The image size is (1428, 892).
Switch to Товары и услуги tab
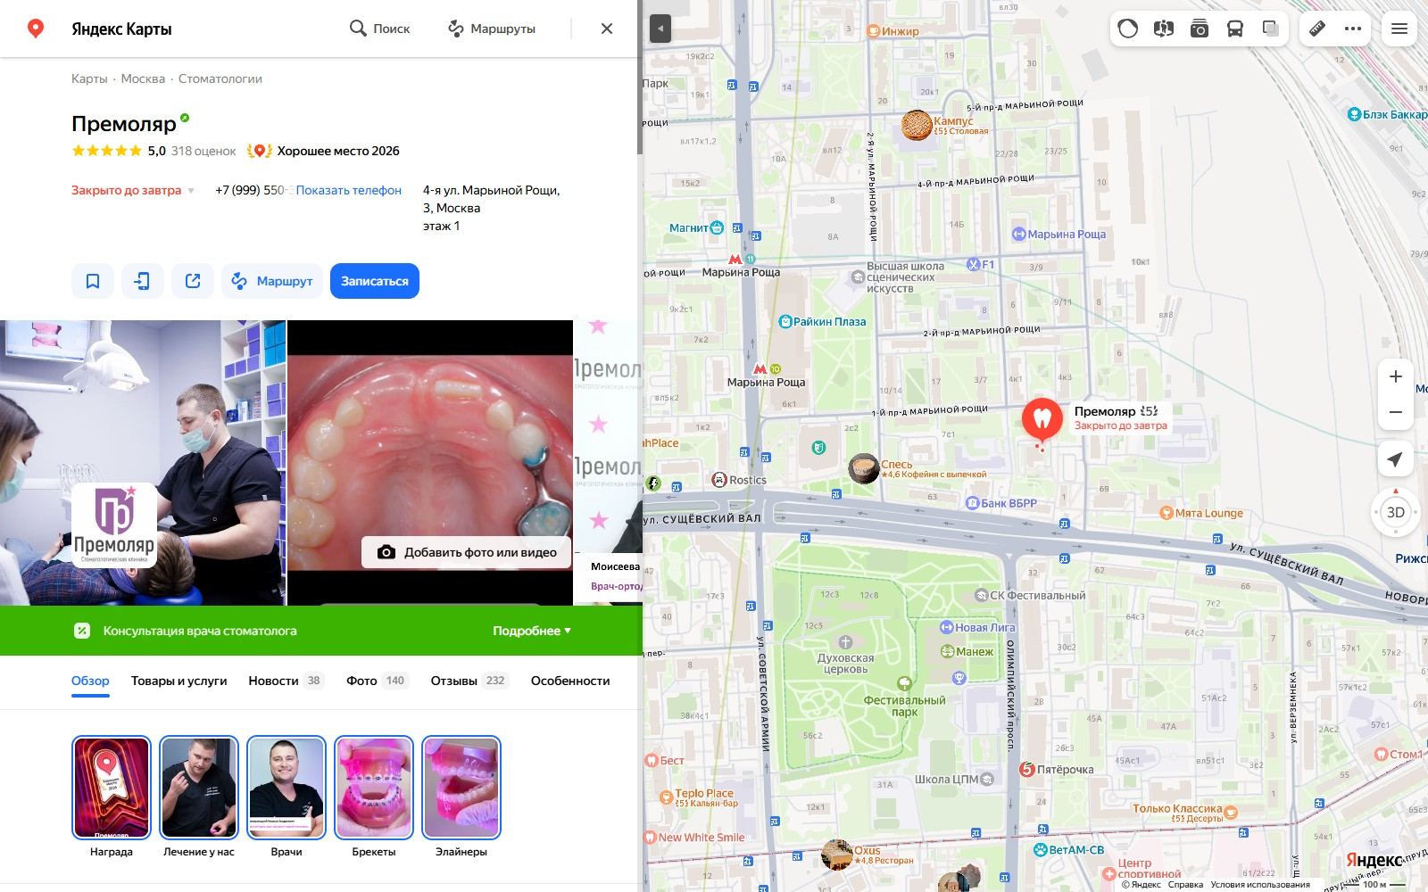(179, 681)
